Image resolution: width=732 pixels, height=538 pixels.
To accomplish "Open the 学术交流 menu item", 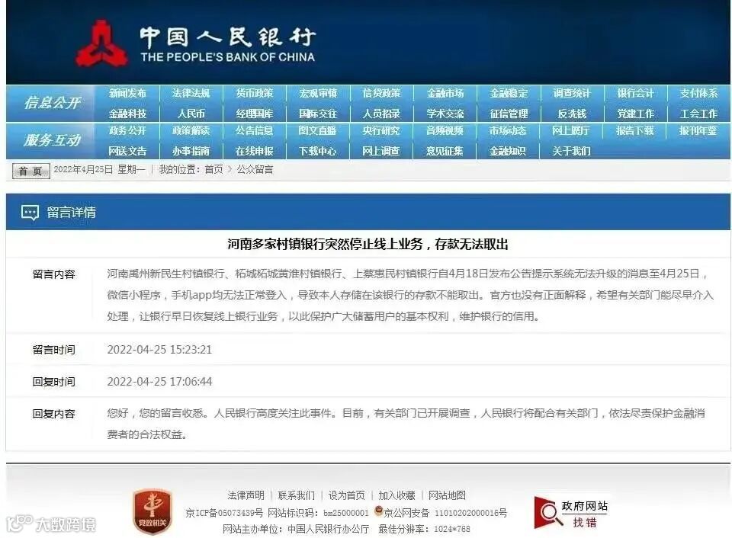I will [x=445, y=114].
